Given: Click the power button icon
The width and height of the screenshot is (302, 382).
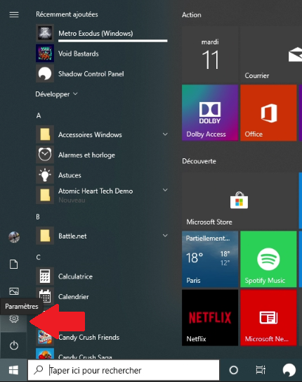Looking at the screenshot, I should point(14,345).
